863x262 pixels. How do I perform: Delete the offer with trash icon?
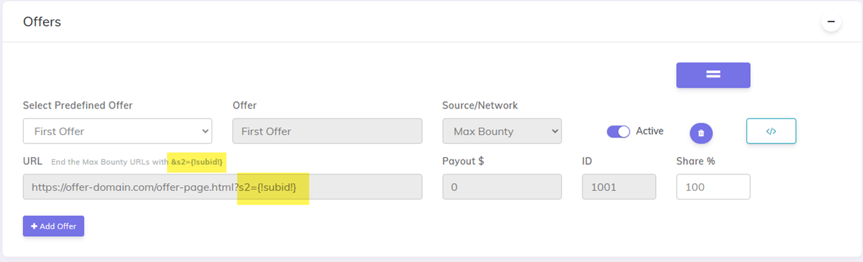(x=701, y=133)
